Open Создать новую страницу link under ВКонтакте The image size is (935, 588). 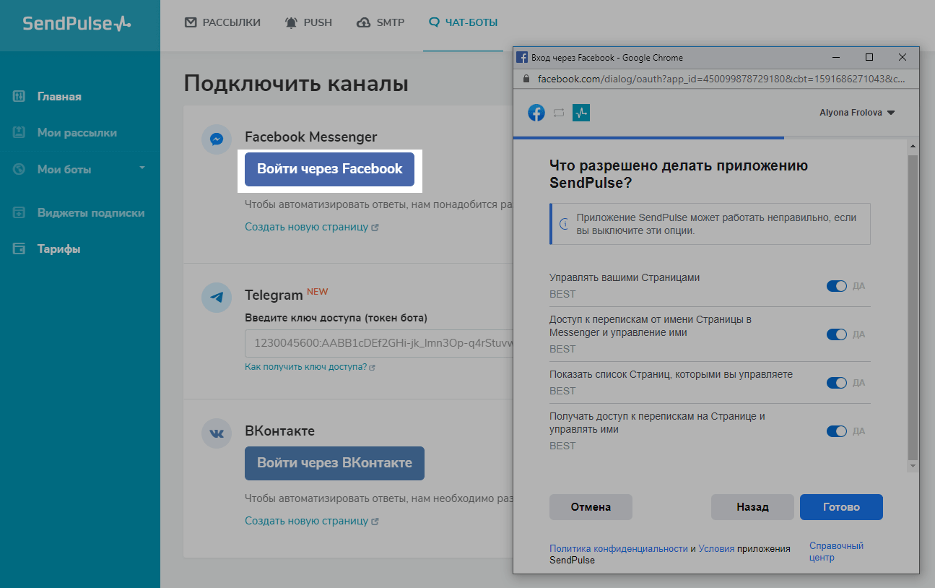click(312, 521)
